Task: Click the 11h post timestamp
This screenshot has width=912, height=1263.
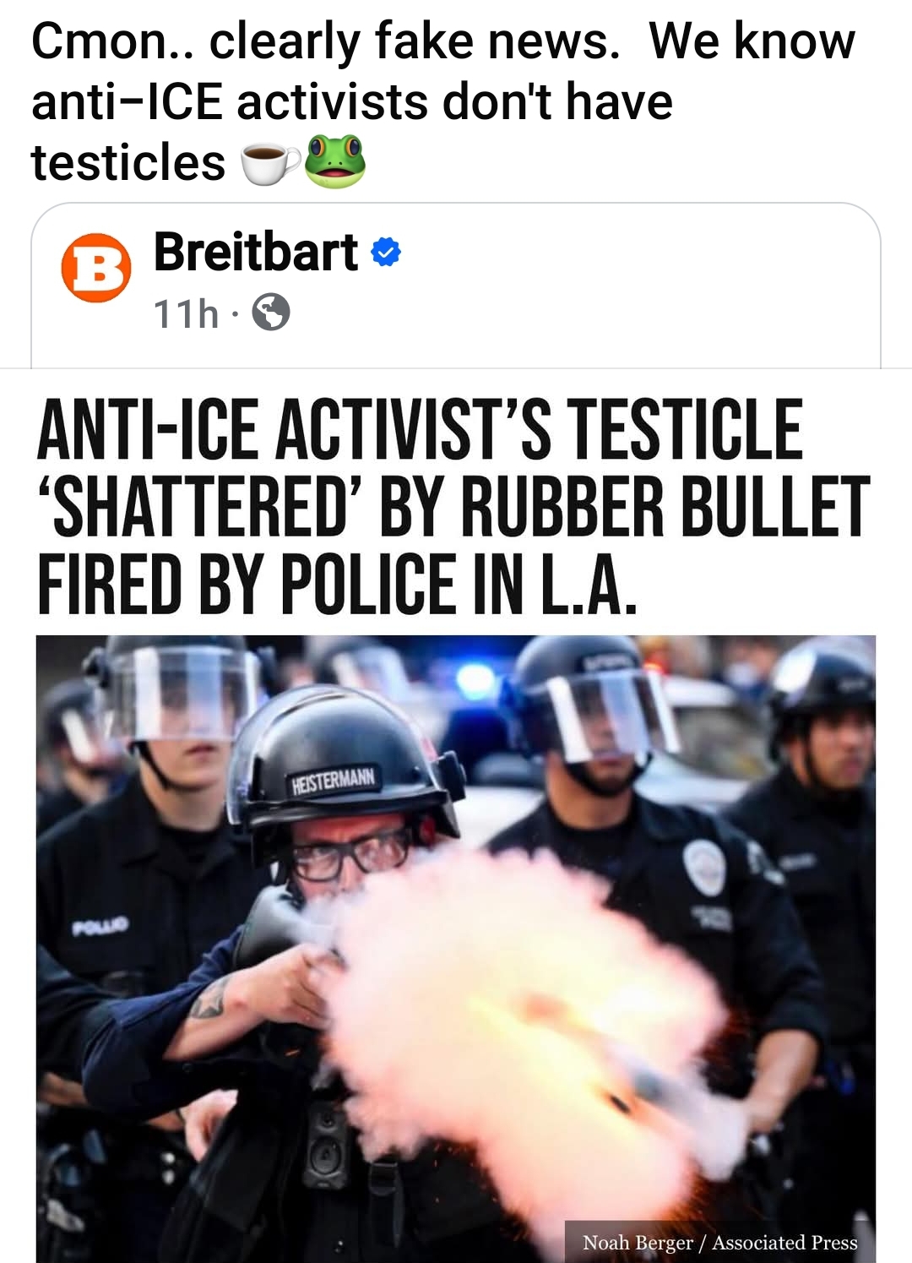Action: [x=186, y=313]
